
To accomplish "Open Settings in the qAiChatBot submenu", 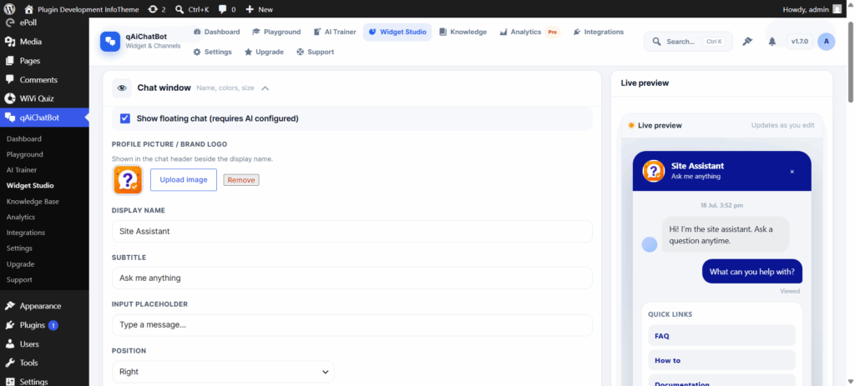I will click(20, 248).
